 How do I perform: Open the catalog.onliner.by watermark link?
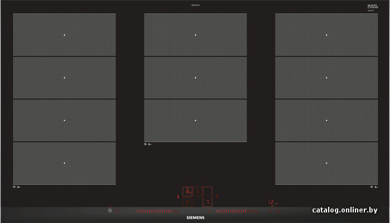345,210
